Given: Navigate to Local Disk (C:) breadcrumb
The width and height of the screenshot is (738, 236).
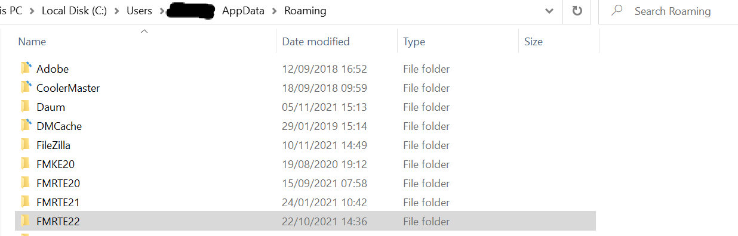Looking at the screenshot, I should (75, 11).
